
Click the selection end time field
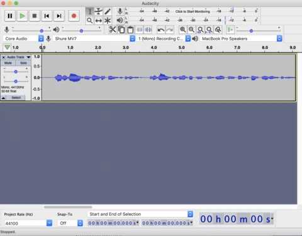click(x=167, y=223)
